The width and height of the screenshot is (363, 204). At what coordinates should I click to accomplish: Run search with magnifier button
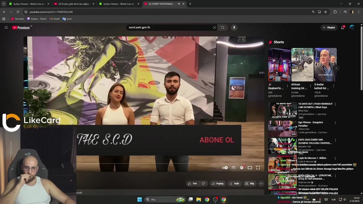point(223,27)
